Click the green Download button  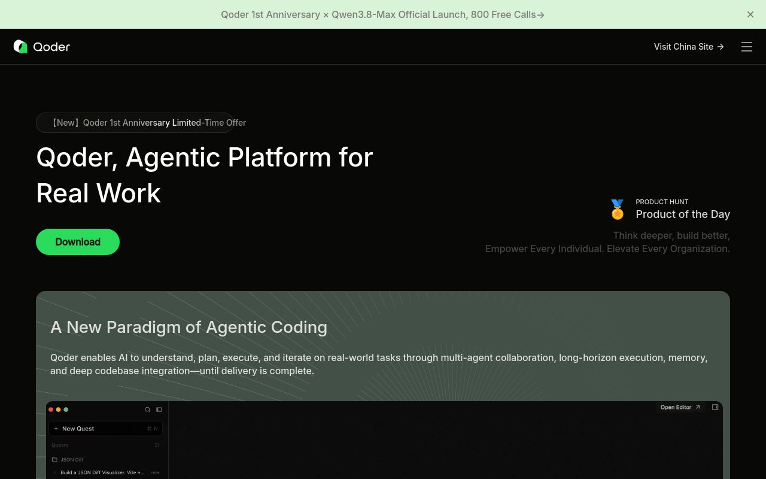pos(78,242)
